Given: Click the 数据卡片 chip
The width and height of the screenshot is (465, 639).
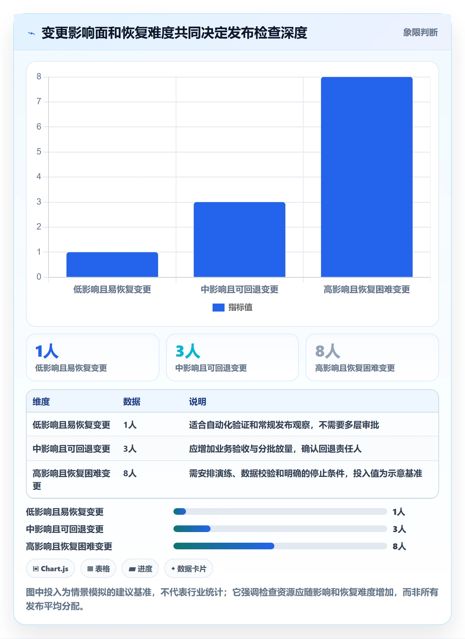Looking at the screenshot, I should 189,569.
